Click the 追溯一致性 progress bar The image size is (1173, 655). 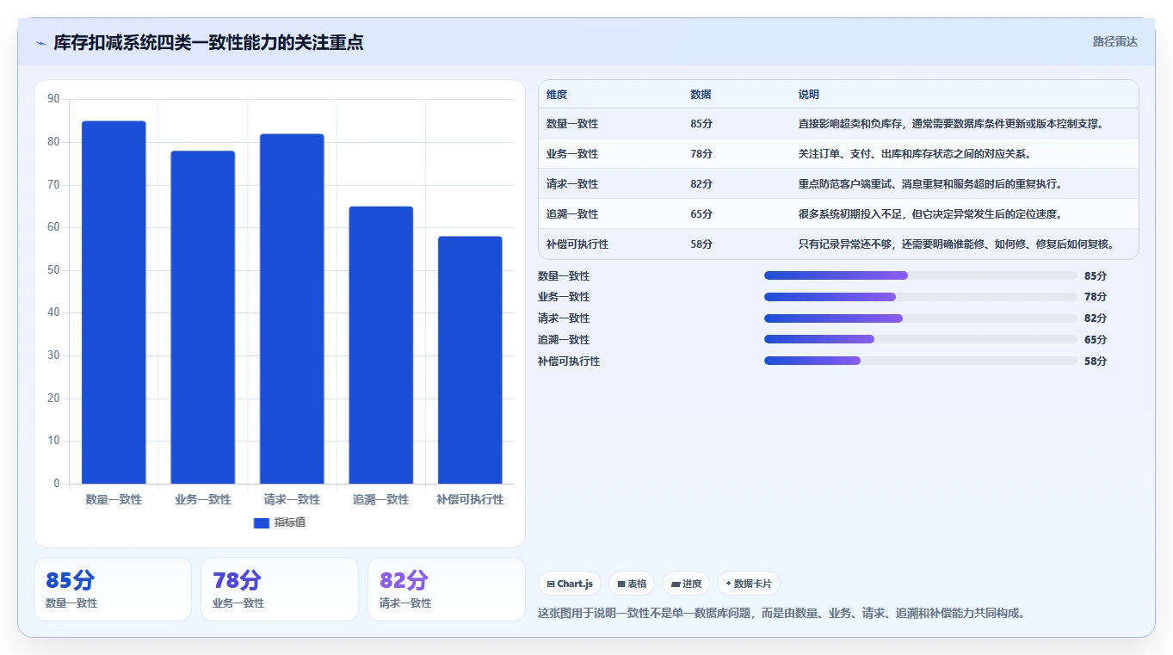921,339
